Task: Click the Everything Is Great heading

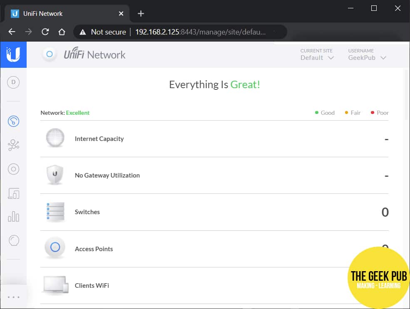Action: point(214,84)
